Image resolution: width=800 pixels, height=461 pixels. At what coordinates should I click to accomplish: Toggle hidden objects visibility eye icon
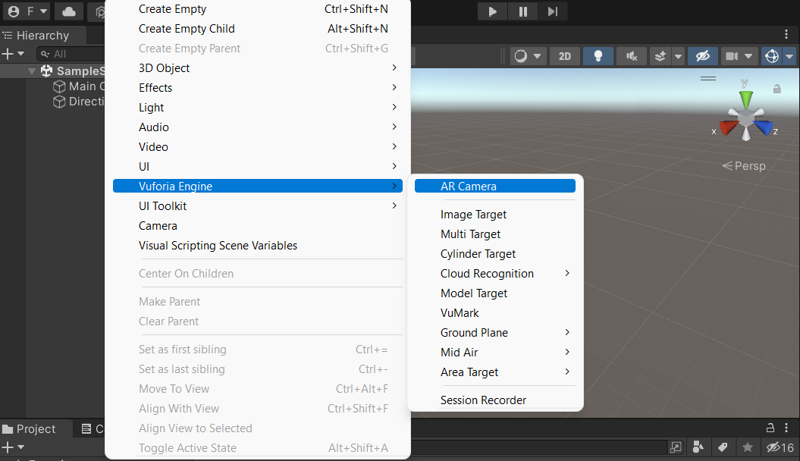[702, 56]
